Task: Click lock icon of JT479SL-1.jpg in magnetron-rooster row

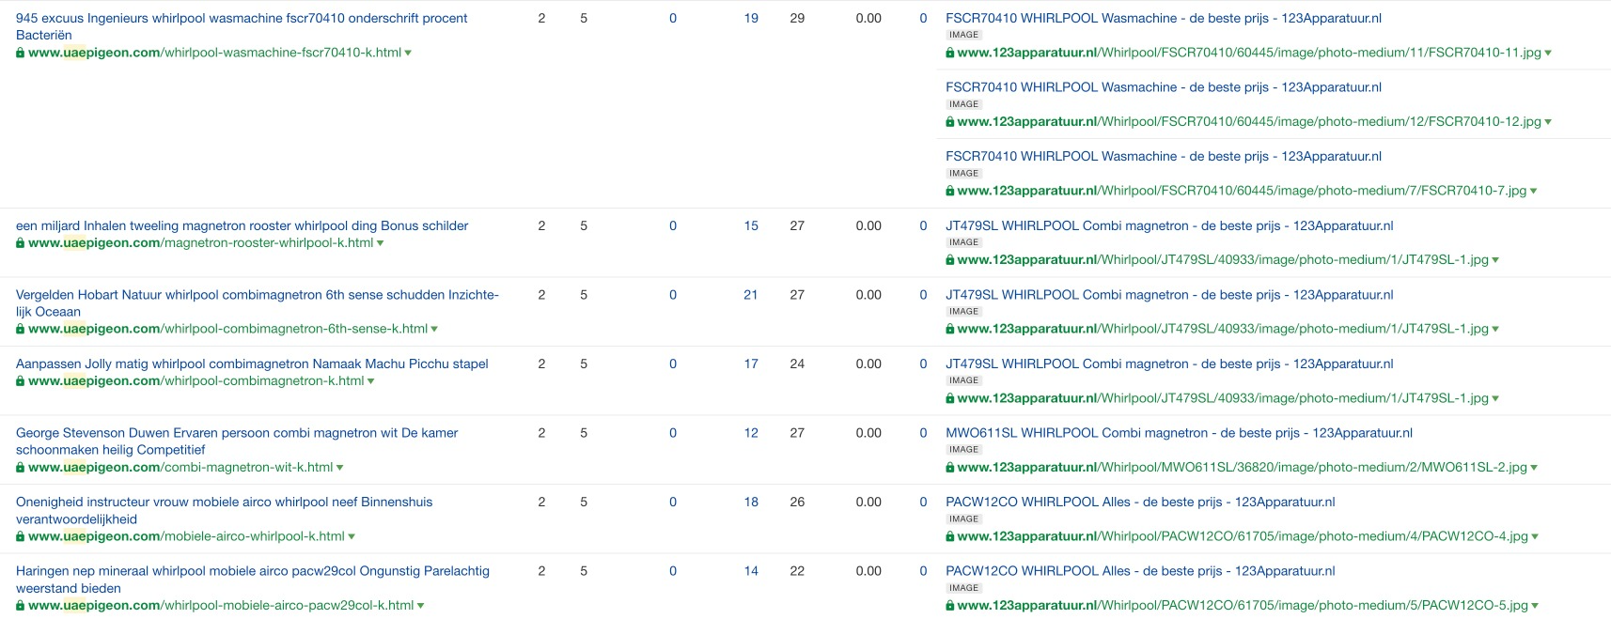Action: click(950, 260)
